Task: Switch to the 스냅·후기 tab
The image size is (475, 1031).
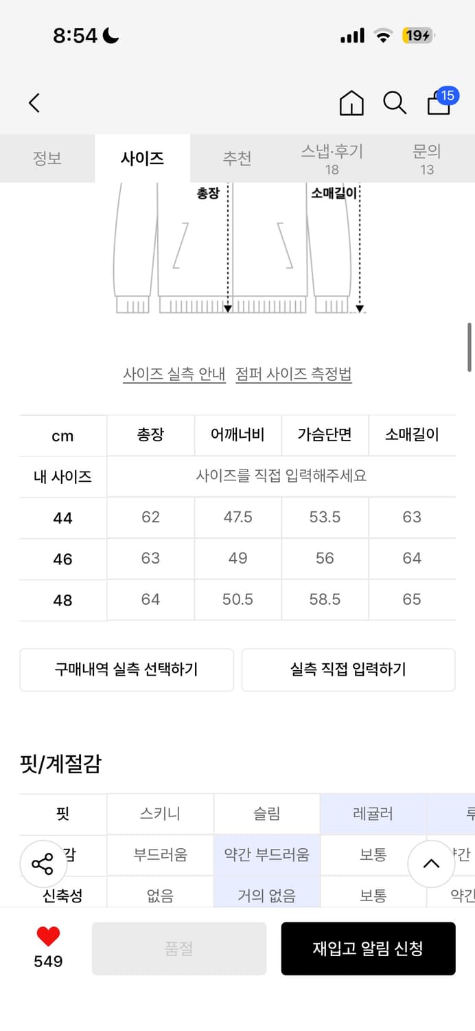Action: point(331,159)
